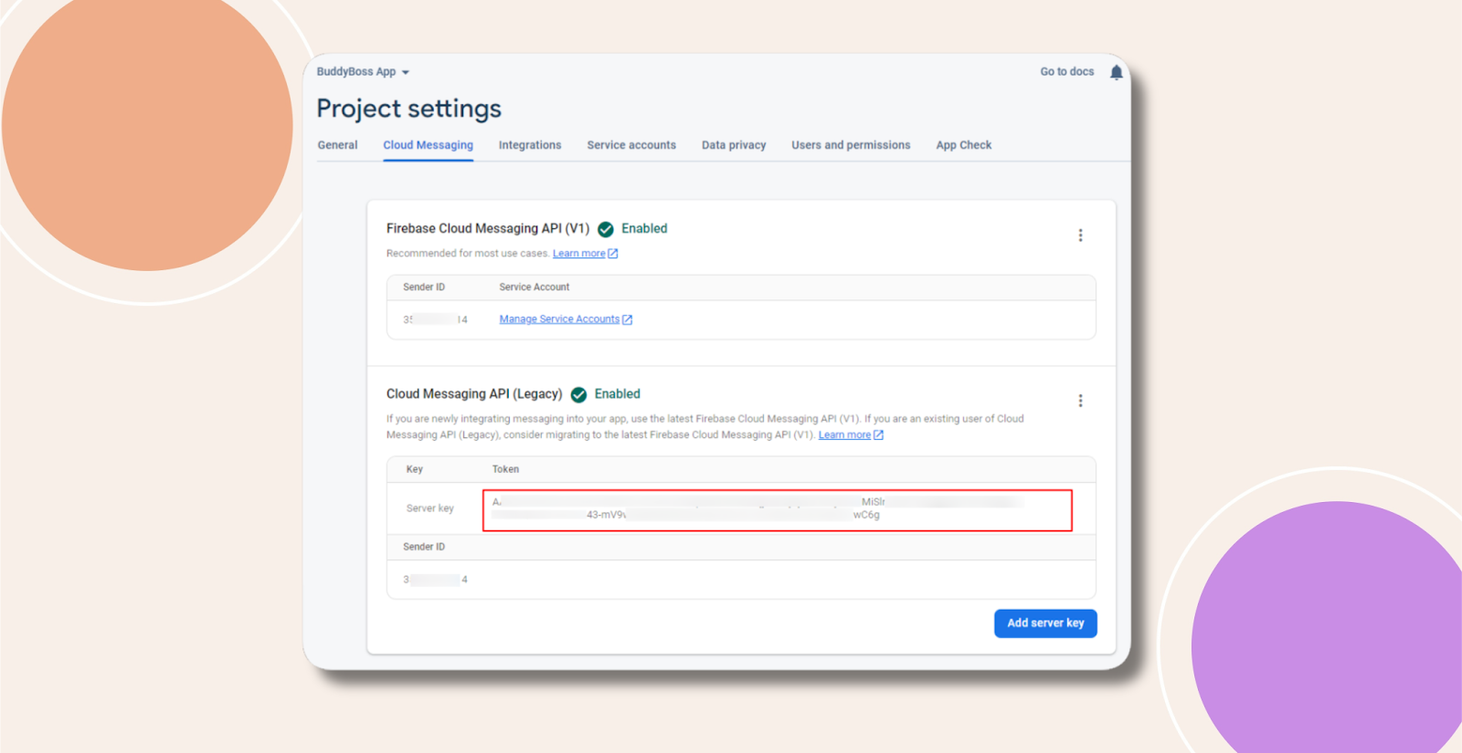Viewport: 1462px width, 753px height.
Task: Open the Integrations tab
Action: pos(530,145)
